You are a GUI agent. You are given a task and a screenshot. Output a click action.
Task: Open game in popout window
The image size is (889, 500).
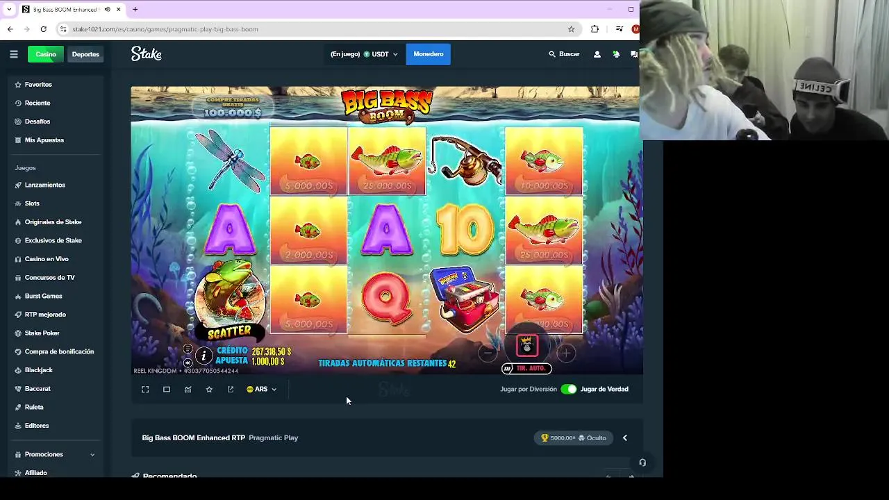tap(231, 390)
